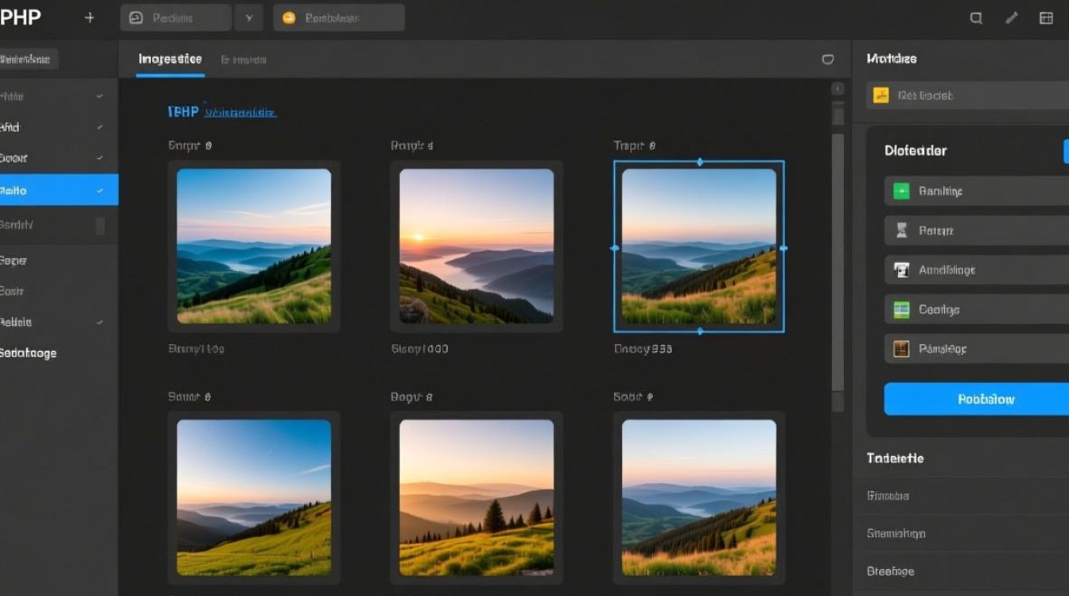Click the small shield icon right of the tabs
Image resolution: width=1069 pixels, height=596 pixels.
tap(827, 60)
